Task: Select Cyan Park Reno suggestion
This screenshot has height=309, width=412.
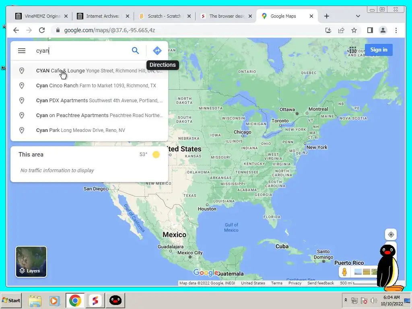Action: click(x=89, y=130)
